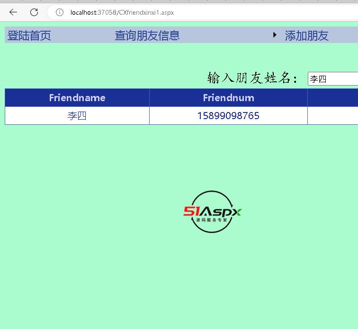Screen dimensions: 358x329
Task: Select the phone number 15899098765 cell
Action: (229, 116)
